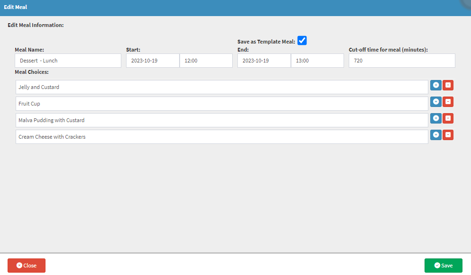This screenshot has height=275, width=471.
Task: Delete the Fruit Cup row with minus icon
Action: (x=448, y=102)
